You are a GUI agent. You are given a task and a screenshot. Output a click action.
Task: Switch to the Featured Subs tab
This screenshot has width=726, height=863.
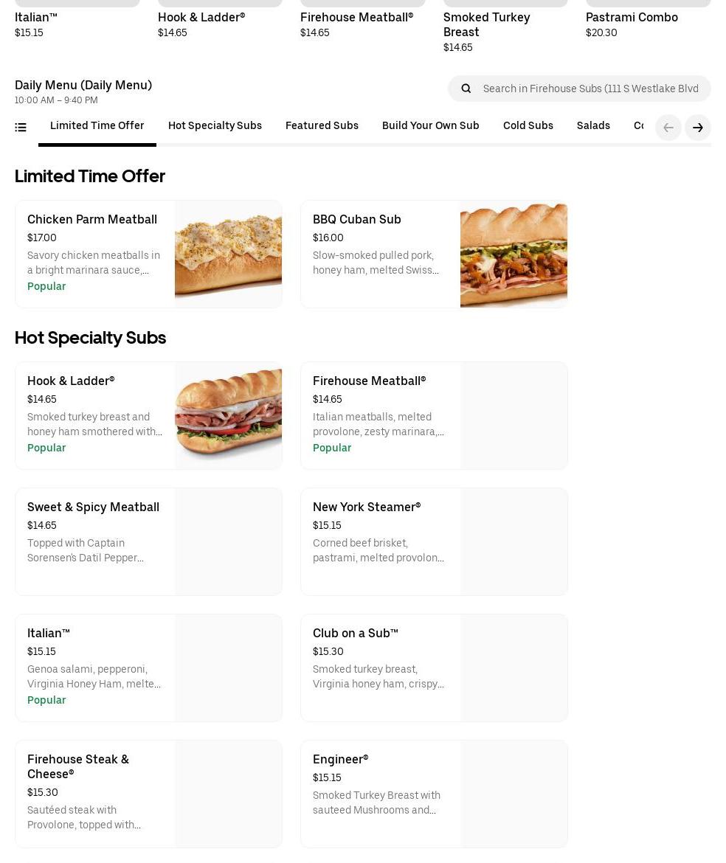pos(322,125)
